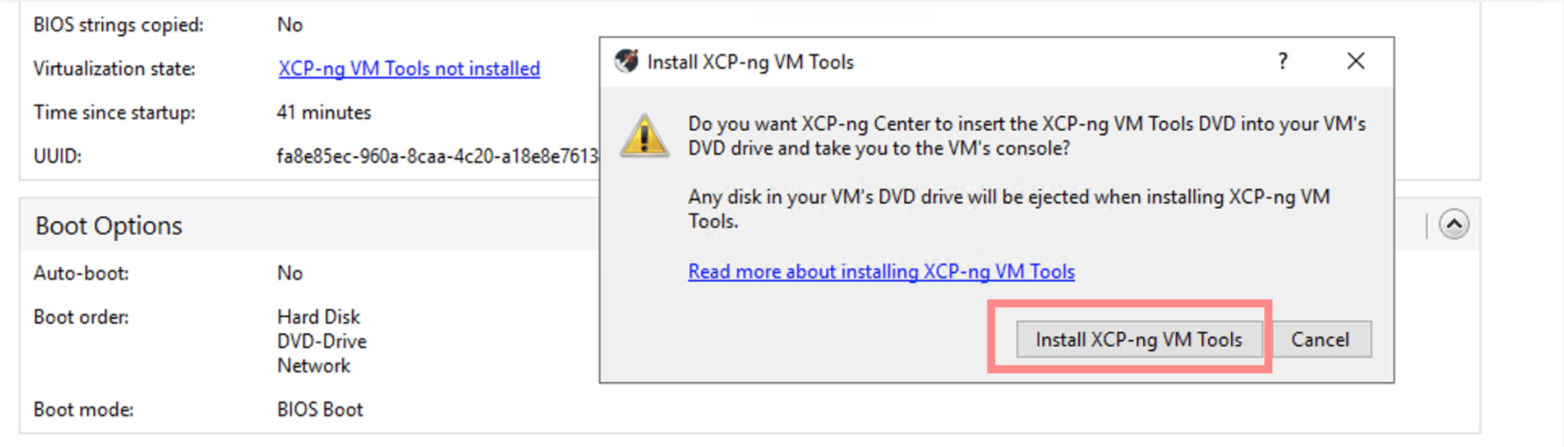This screenshot has width=1564, height=447.
Task: Click the BIOS strings copied "No" value
Action: tap(290, 25)
